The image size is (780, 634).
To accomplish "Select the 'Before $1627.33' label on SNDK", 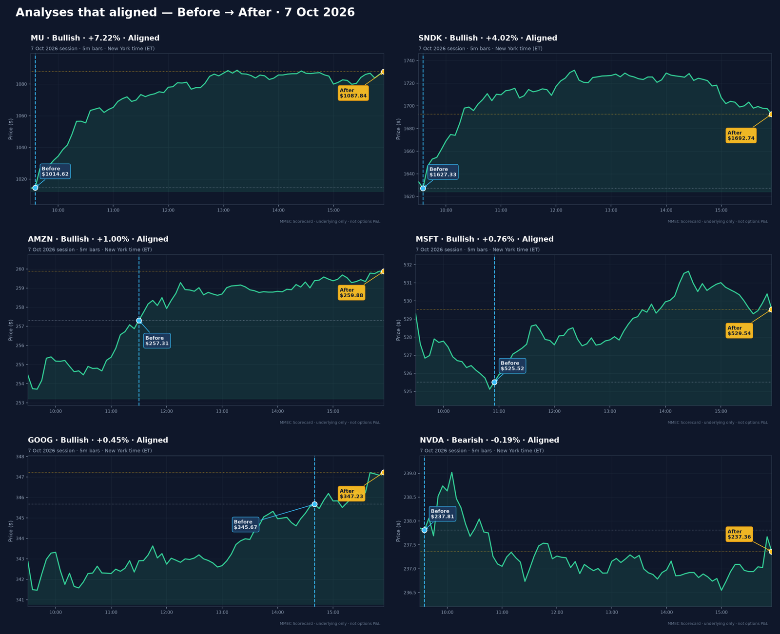I will coord(443,172).
